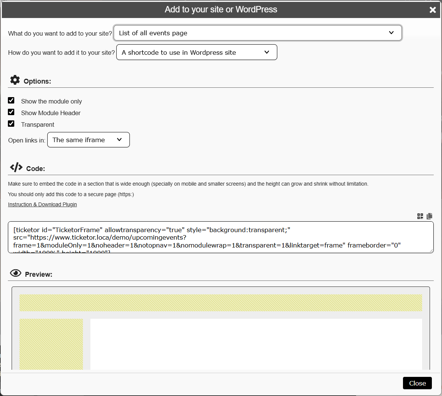Toggle the 'Show Module Header' checkbox
The width and height of the screenshot is (442, 396).
(x=11, y=112)
